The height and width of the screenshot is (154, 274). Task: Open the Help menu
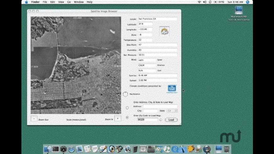[x=90, y=2]
